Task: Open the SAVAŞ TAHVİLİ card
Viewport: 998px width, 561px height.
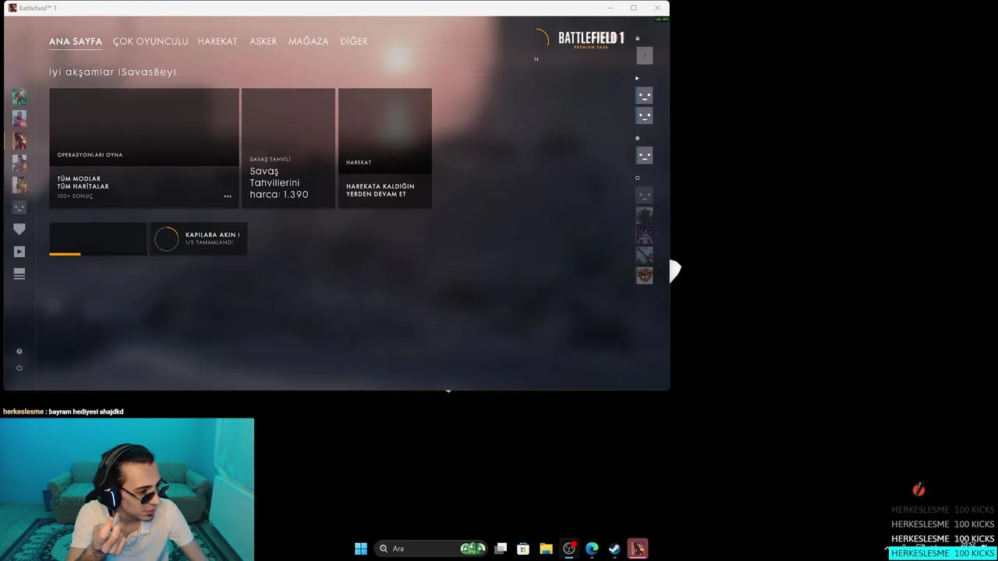Action: click(x=288, y=148)
